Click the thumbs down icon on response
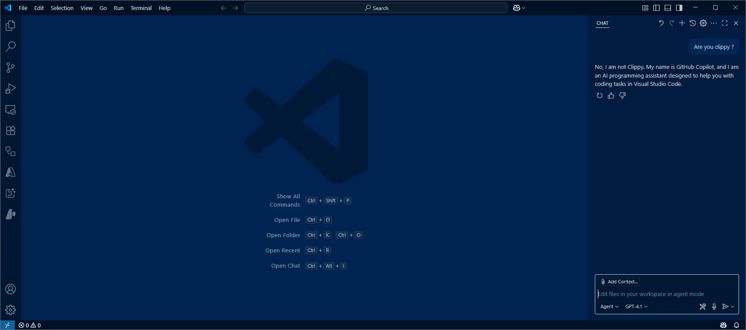Screen dimensions: 746x330 (622, 95)
